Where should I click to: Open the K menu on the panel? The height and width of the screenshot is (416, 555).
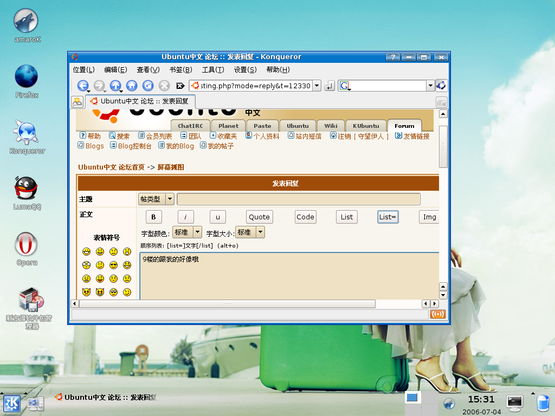[x=12, y=404]
